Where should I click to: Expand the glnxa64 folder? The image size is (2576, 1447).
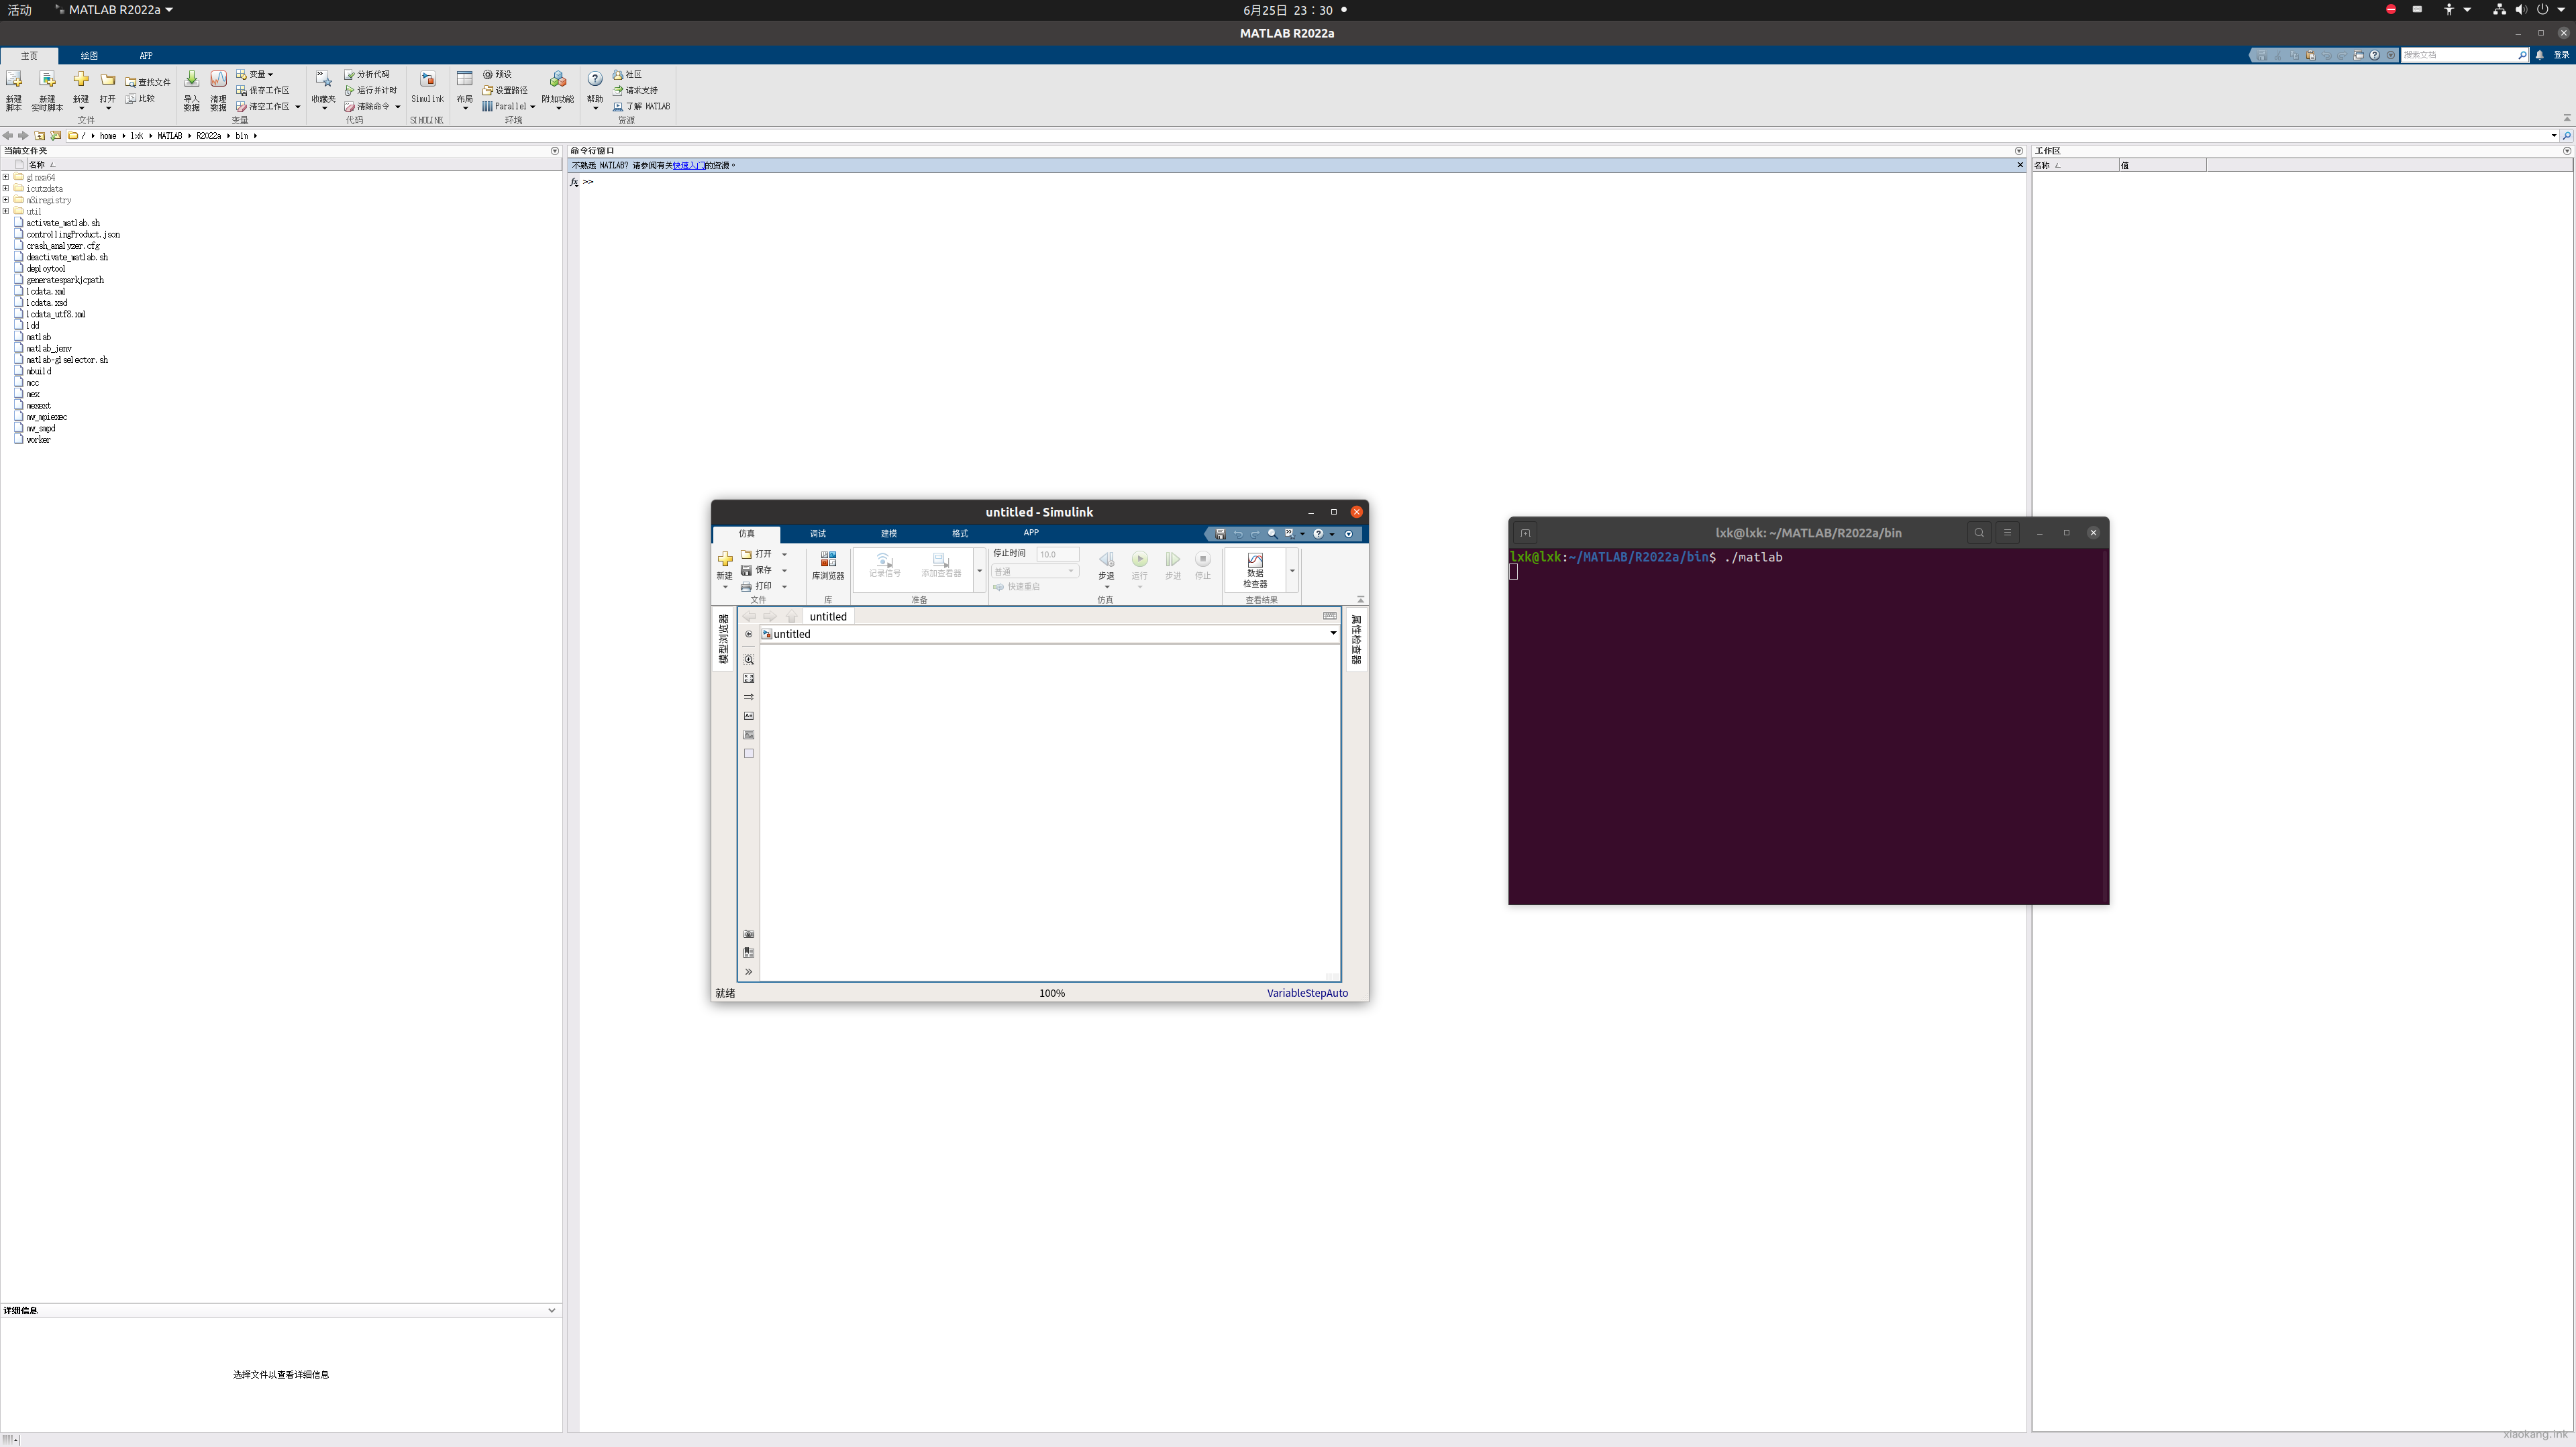click(x=6, y=177)
